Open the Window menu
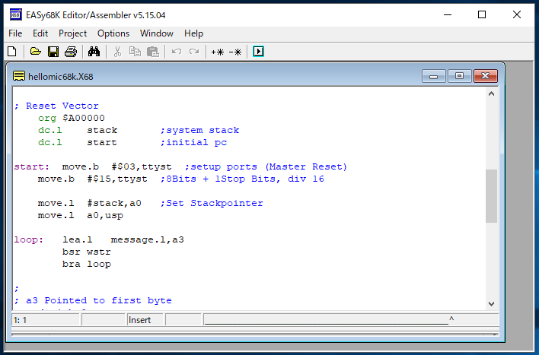539x355 pixels. point(157,33)
